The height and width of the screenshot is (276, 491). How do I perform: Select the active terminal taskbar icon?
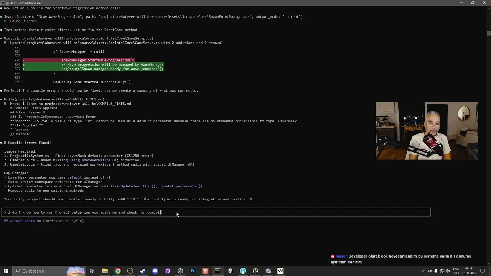(x=217, y=271)
